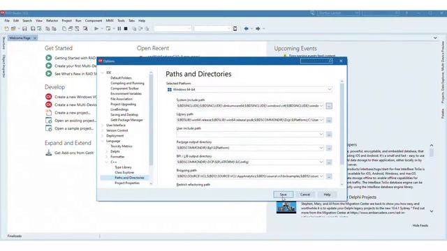Select Type Library in options tree
The width and height of the screenshot is (447, 251).
(123, 167)
